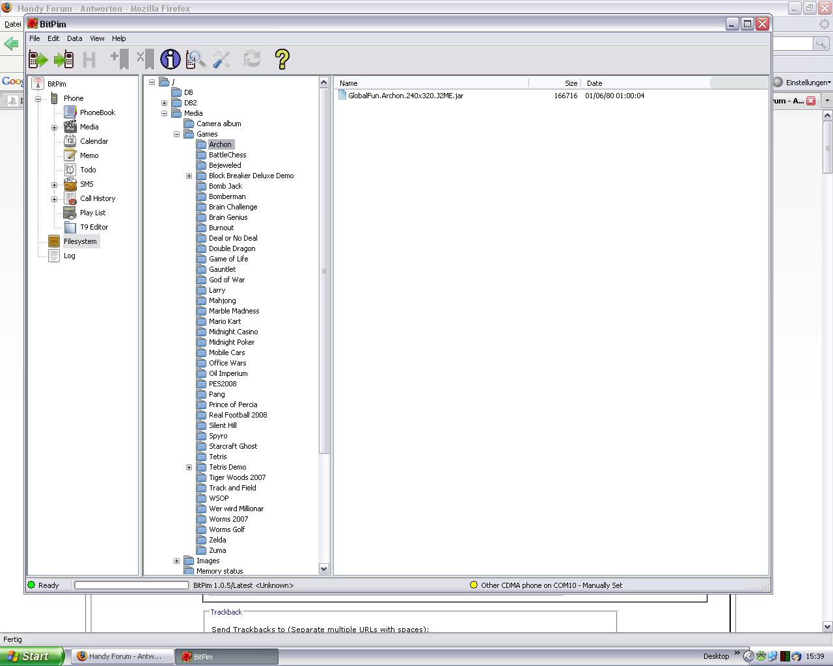Select the Play List icon in the sidebar
This screenshot has height=666, width=833.
[70, 213]
